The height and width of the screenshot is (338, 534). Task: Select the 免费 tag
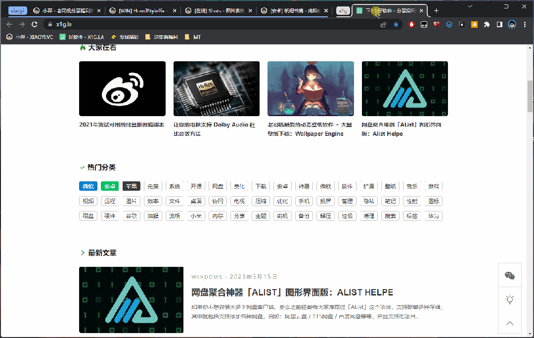point(153,186)
